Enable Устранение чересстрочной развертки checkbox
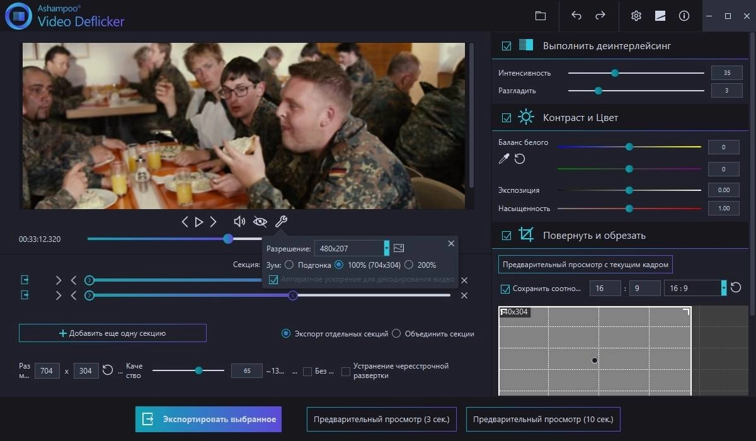 click(345, 372)
